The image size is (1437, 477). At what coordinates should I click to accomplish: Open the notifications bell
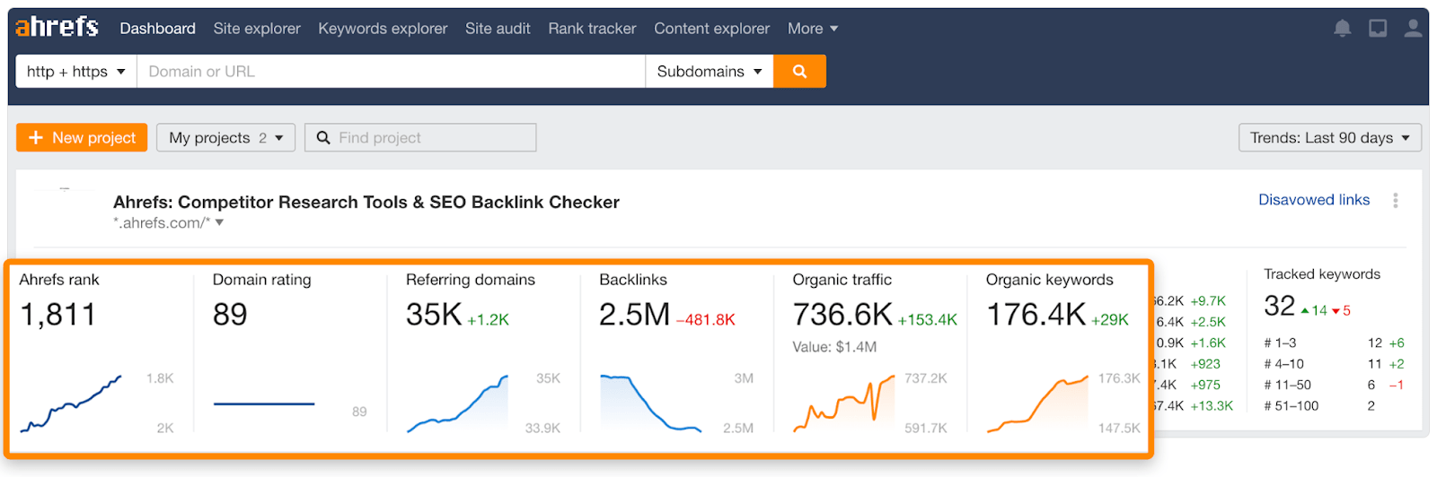pos(1342,29)
